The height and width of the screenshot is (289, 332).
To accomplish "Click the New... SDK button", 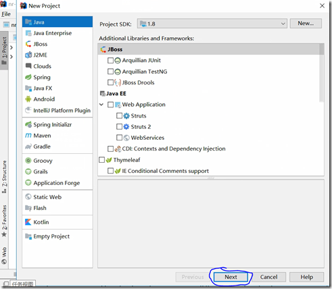I will (306, 24).
